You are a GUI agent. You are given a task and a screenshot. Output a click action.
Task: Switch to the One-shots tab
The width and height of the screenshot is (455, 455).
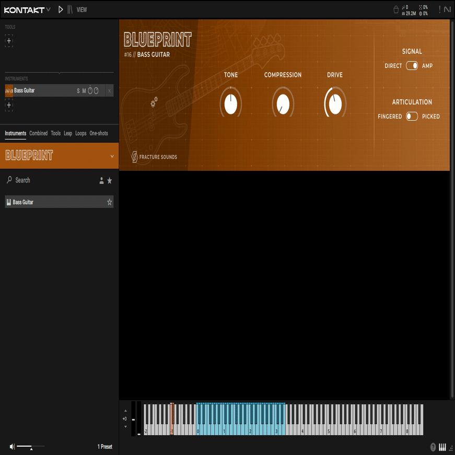(99, 133)
